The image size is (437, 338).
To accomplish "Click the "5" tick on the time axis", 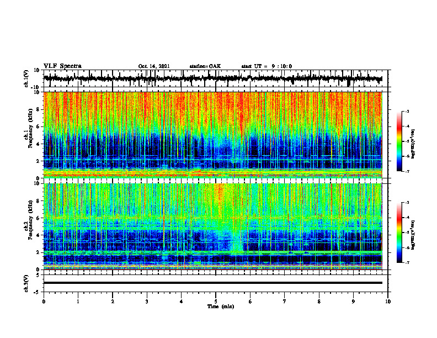I will point(216,302).
